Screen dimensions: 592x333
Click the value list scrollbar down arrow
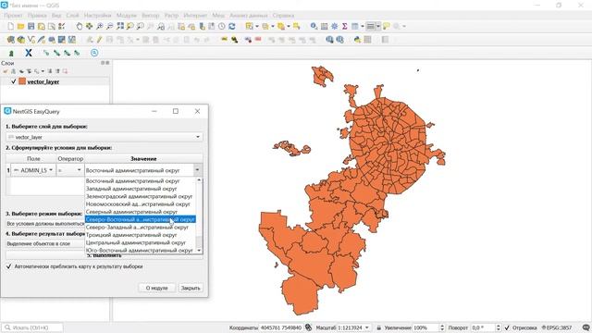coord(199,251)
